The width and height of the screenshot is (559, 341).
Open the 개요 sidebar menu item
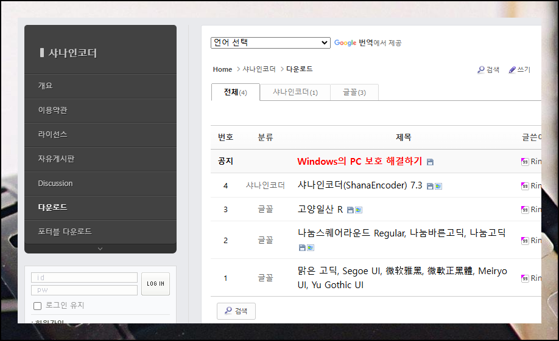coord(100,86)
